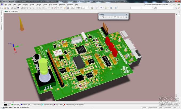Select the Place Arc tool in Wiring toolbar
This screenshot has height=109, width=181.
point(115,17)
